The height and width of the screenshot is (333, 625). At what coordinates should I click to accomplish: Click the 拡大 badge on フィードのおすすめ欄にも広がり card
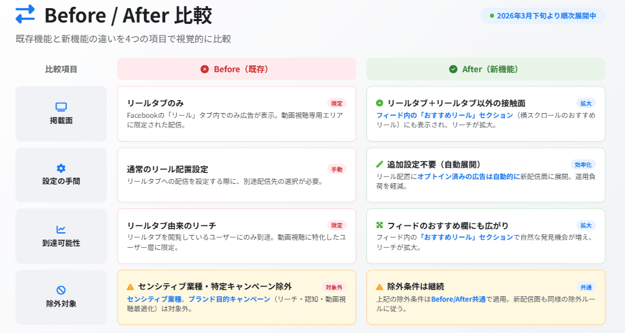[x=586, y=225]
